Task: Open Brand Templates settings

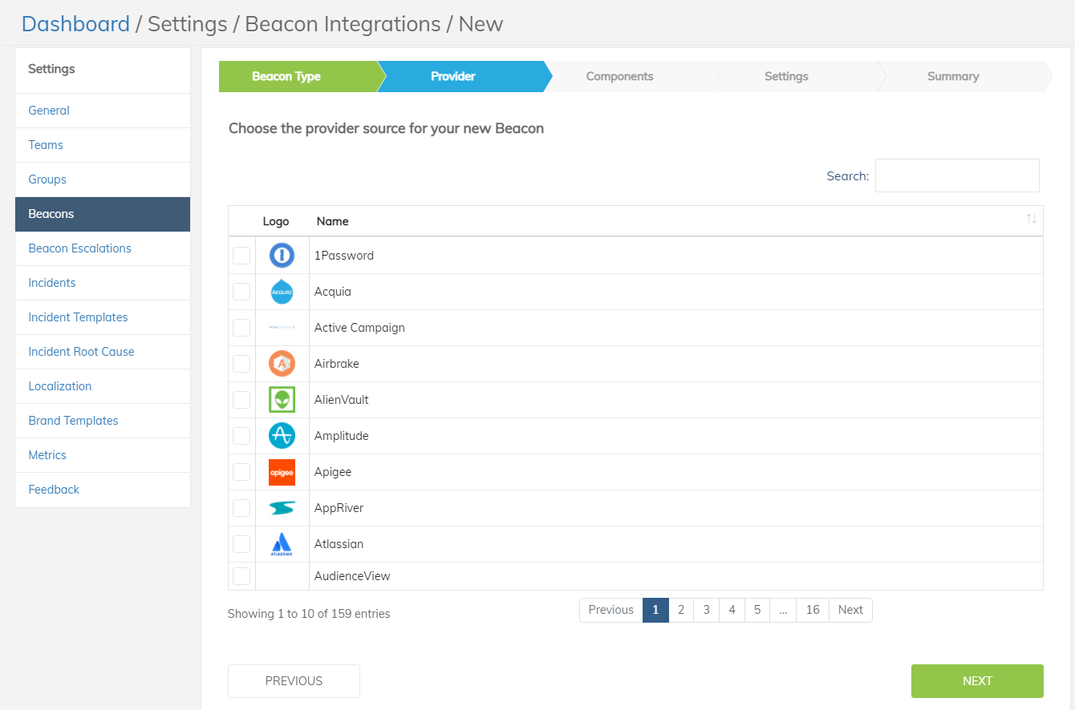Action: pos(103,421)
